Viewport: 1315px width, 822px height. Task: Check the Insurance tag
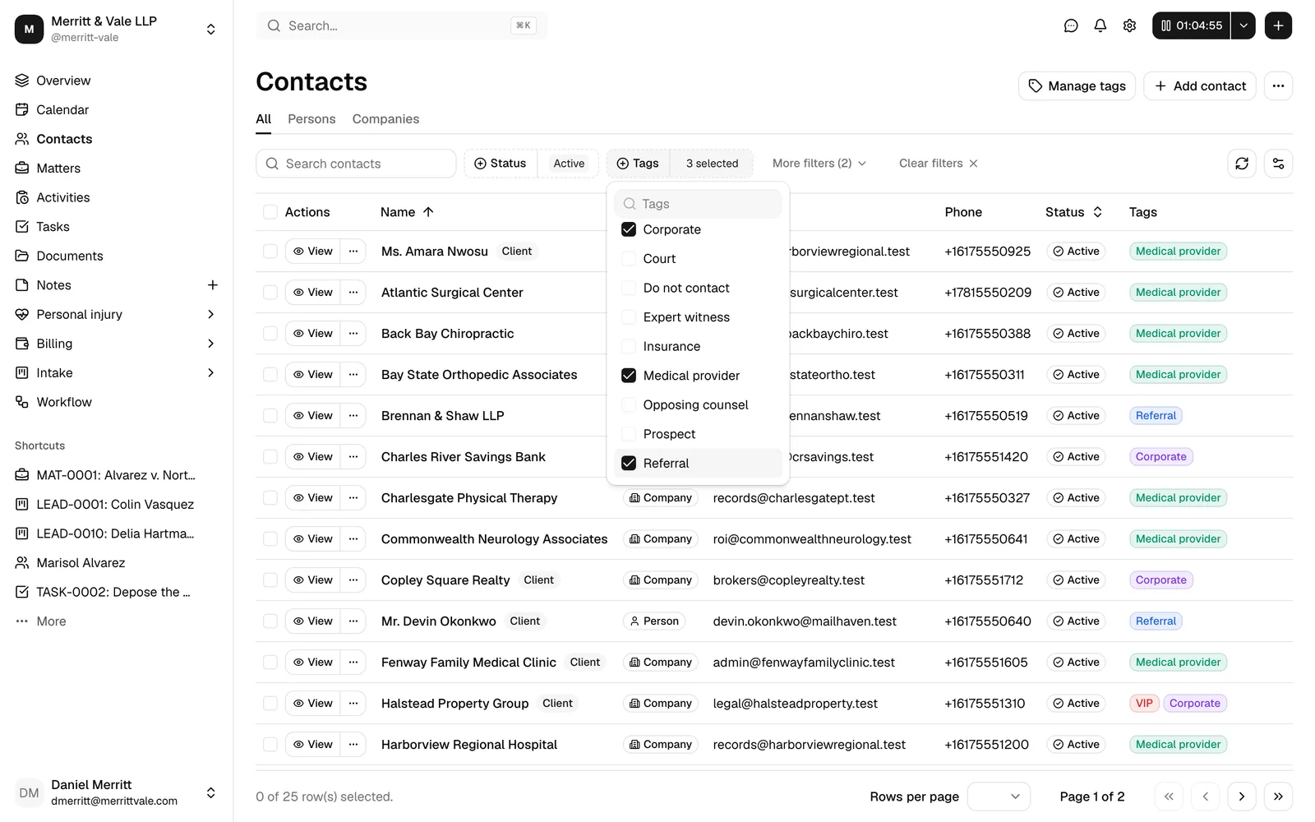tap(629, 346)
